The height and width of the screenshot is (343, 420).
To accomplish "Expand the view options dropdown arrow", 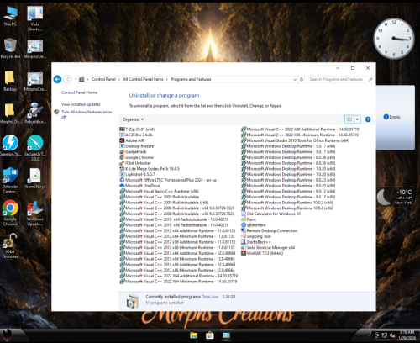I will click(357, 119).
